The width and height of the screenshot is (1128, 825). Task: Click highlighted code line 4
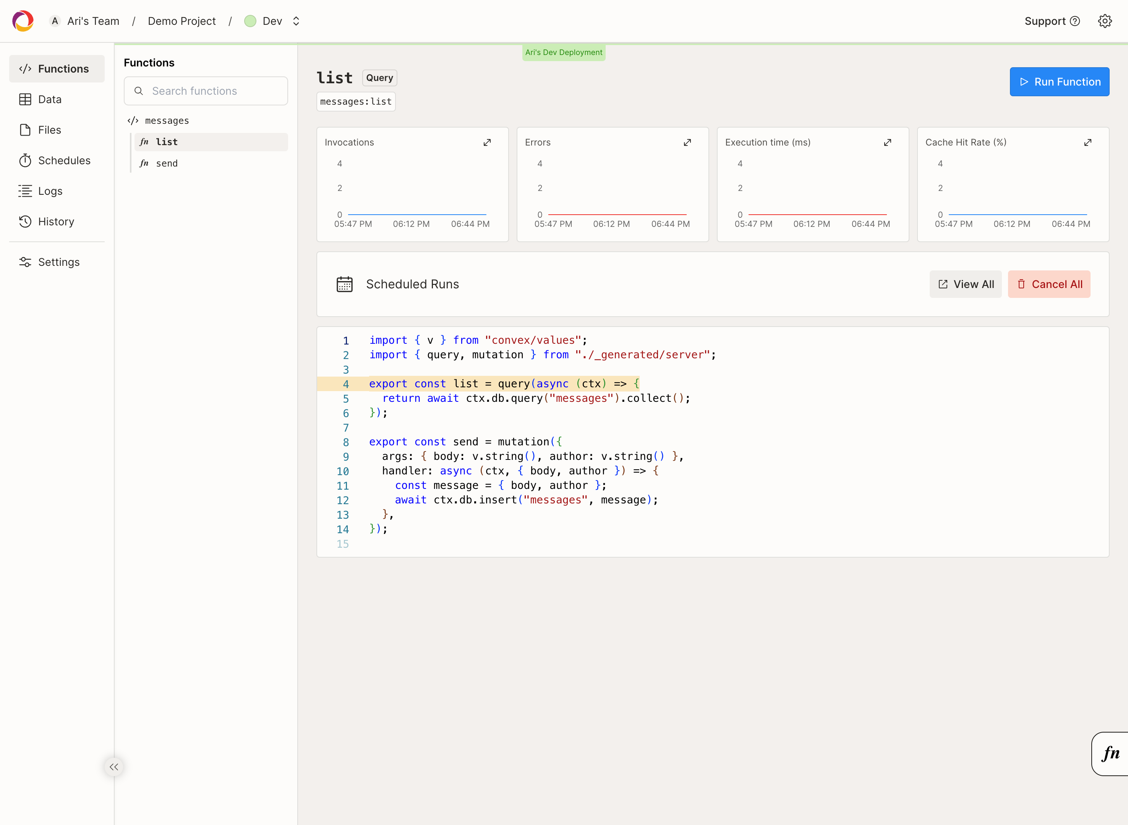[504, 383]
